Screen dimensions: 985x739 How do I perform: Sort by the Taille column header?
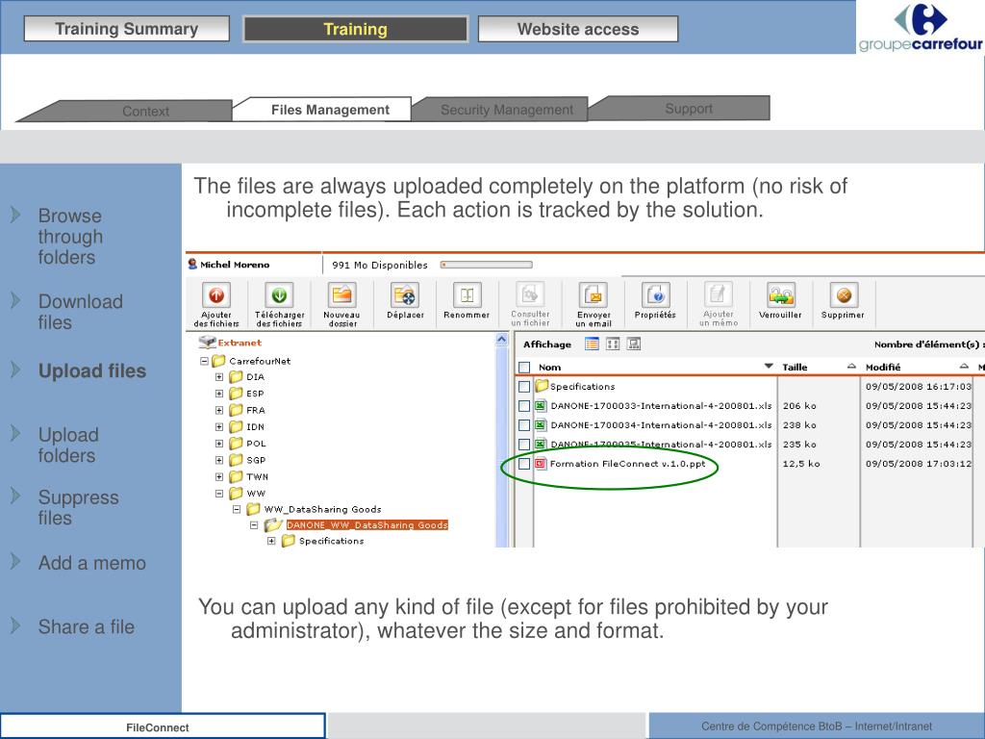[794, 367]
